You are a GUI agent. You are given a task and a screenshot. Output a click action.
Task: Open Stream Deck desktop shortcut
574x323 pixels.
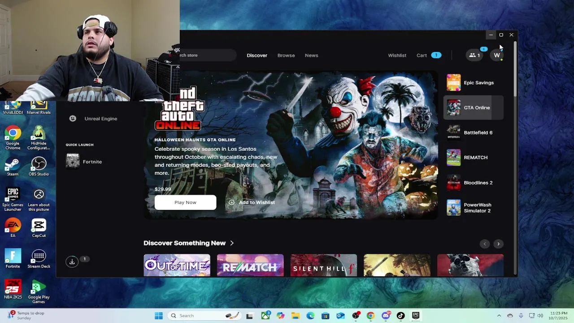coord(39,259)
